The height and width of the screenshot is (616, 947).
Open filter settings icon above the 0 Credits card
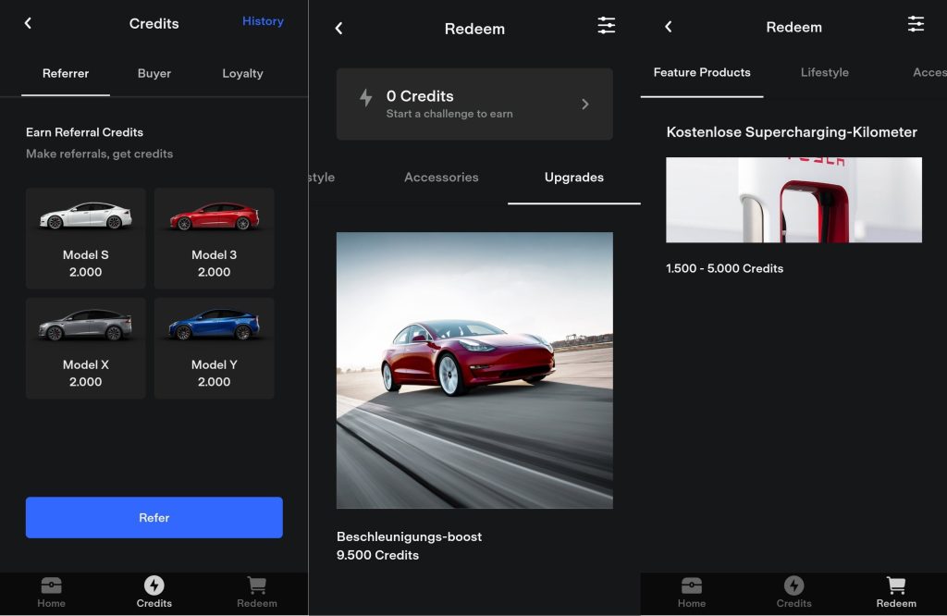tap(606, 26)
